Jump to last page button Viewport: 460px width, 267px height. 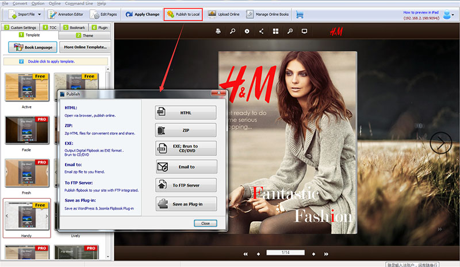[x=326, y=254]
